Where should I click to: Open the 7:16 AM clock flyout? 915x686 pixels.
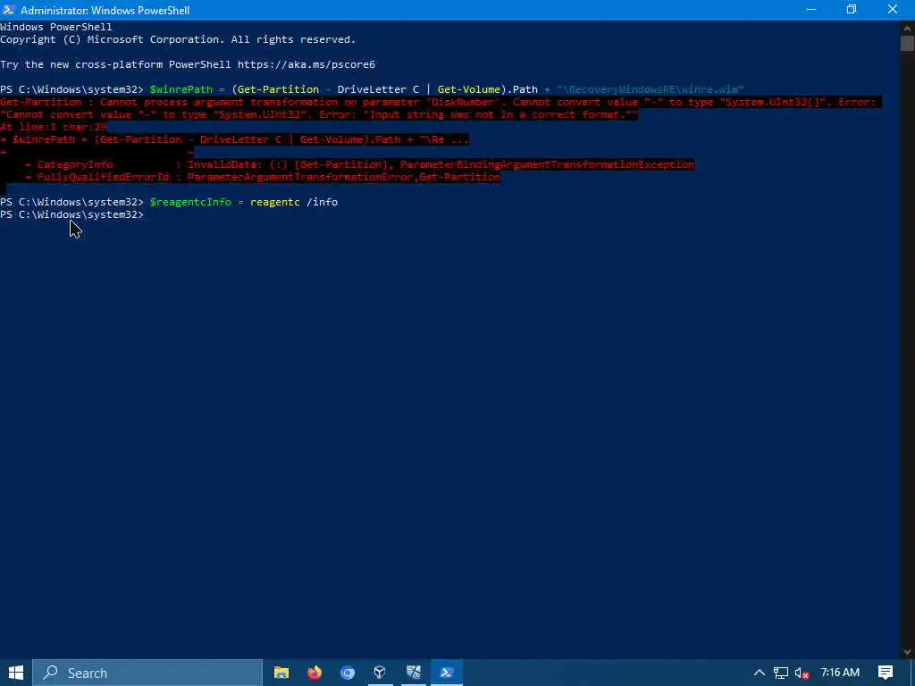840,673
